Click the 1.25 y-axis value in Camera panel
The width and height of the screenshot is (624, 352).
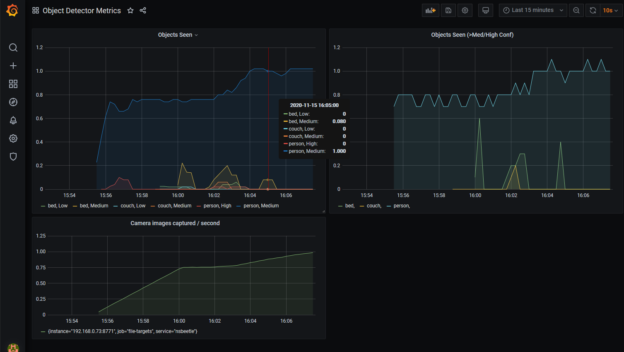(x=41, y=236)
